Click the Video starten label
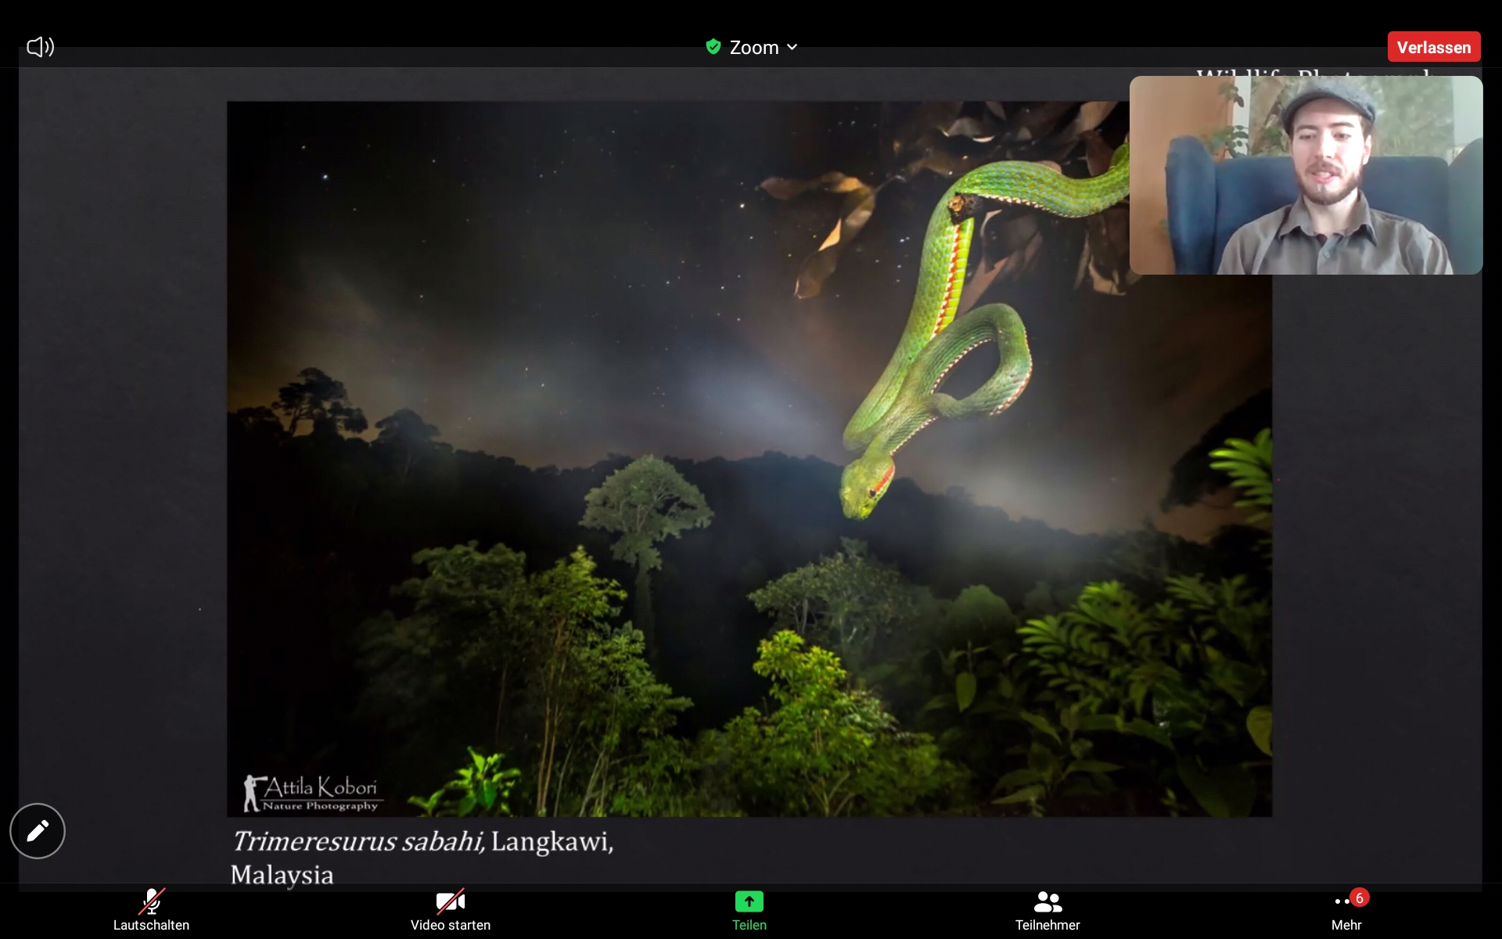 pyautogui.click(x=451, y=925)
